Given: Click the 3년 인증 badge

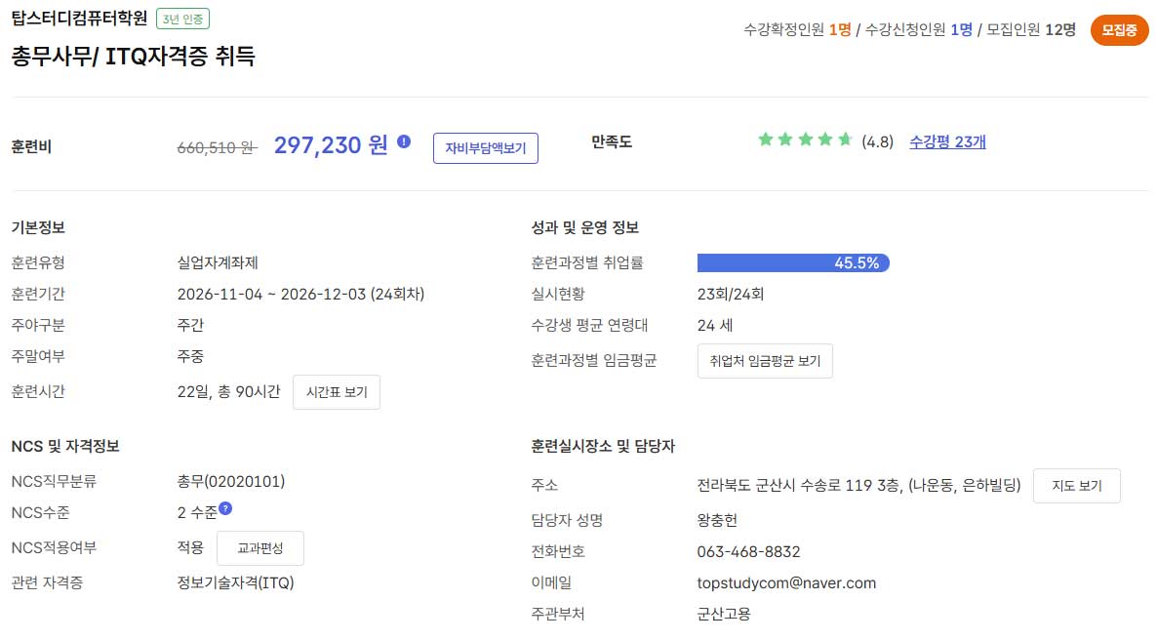Looking at the screenshot, I should (183, 19).
